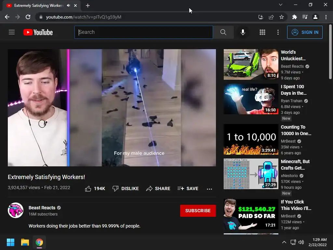
Task: Share this page icon in address bar
Action: click(x=271, y=17)
